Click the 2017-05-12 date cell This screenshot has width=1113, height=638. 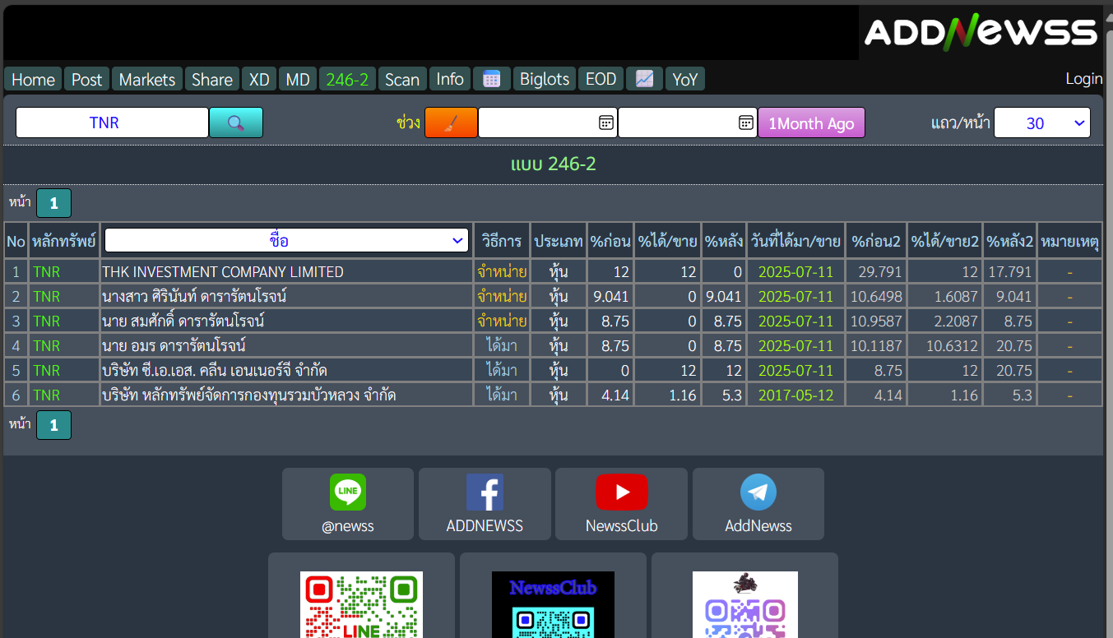click(795, 395)
